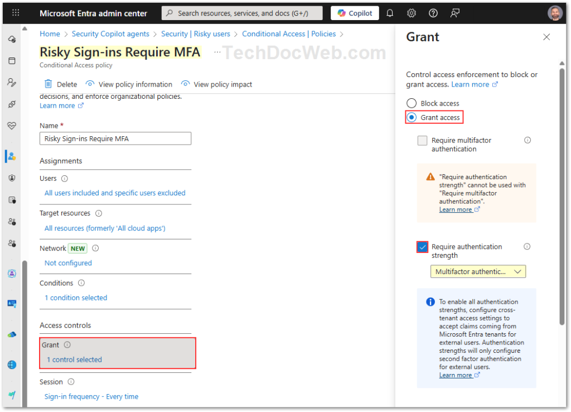Go to Conditional Access | Policies breadcrumb
This screenshot has height=412, width=571.
point(289,34)
